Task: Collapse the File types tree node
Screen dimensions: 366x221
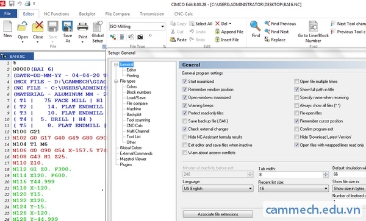Action: pyautogui.click(x=116, y=81)
